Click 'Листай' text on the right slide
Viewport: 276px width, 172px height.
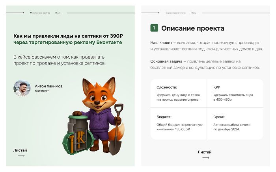(x=205, y=152)
